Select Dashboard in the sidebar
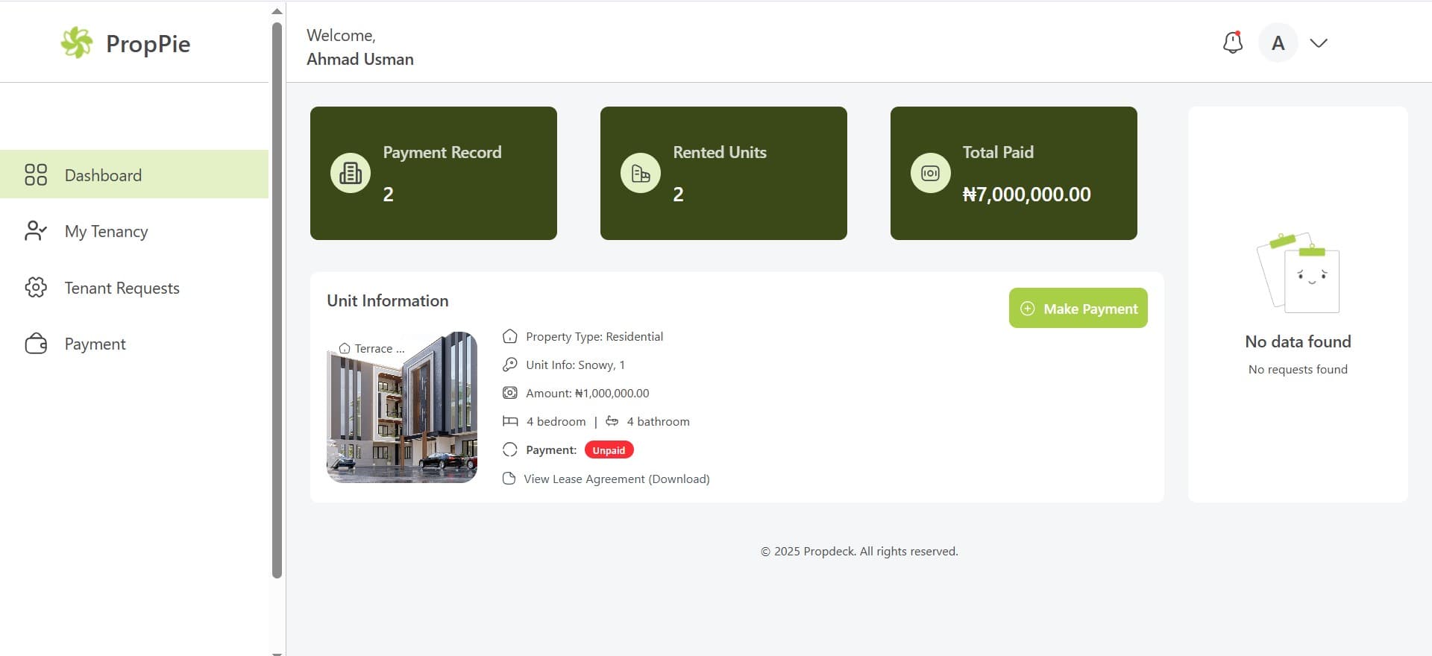The height and width of the screenshot is (656, 1432). point(134,174)
